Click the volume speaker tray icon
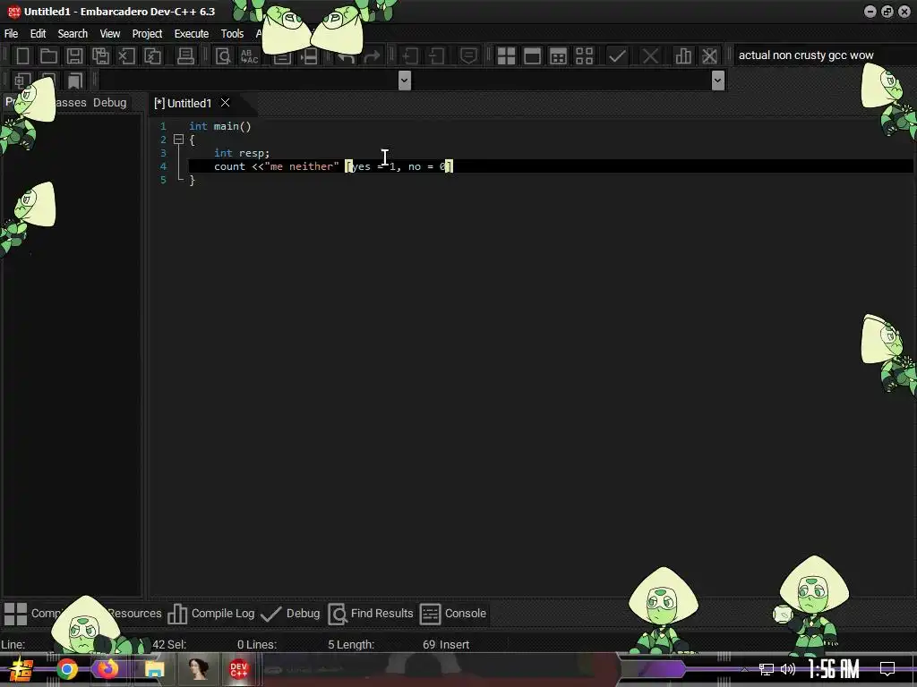Viewport: 917px width, 687px height. 788,669
